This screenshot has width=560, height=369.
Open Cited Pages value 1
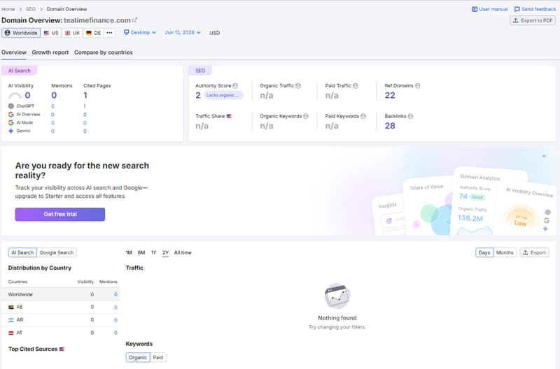[x=85, y=95]
